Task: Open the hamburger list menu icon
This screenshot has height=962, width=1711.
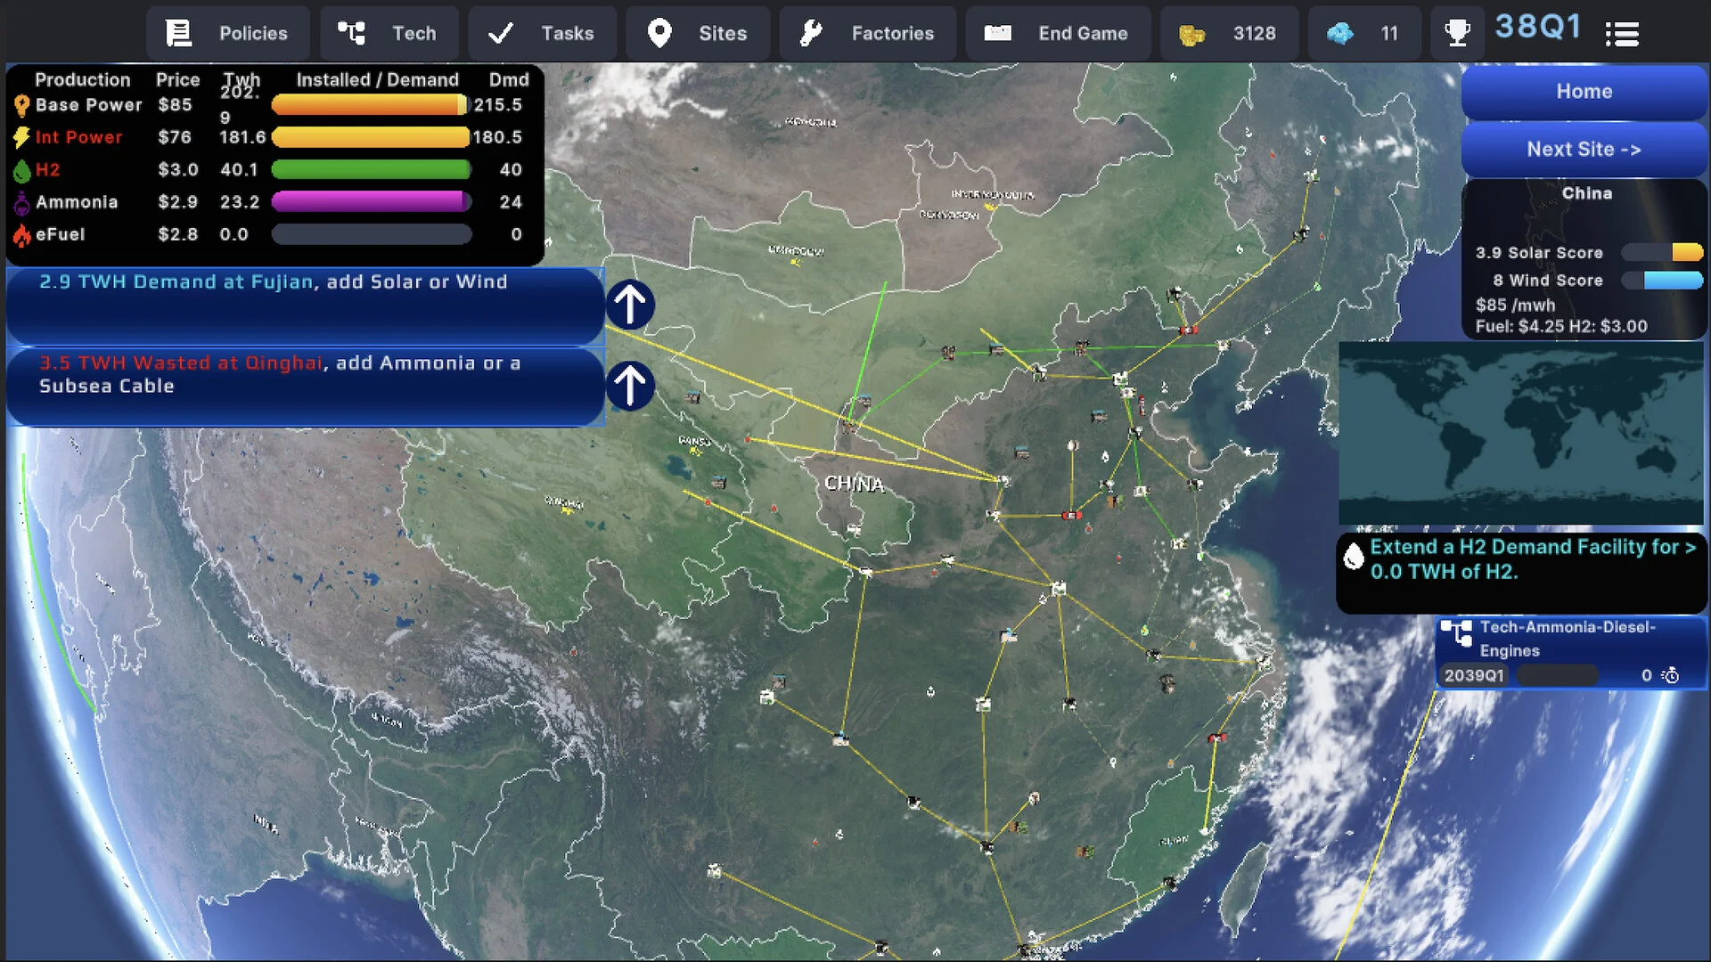Action: 1622,35
